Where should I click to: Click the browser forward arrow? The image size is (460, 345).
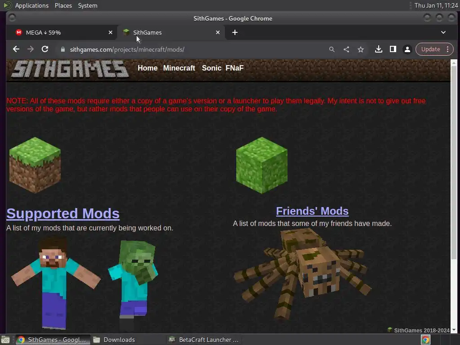pyautogui.click(x=31, y=49)
